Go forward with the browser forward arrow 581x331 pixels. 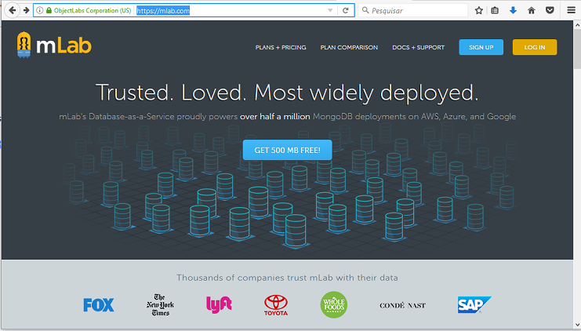click(26, 10)
